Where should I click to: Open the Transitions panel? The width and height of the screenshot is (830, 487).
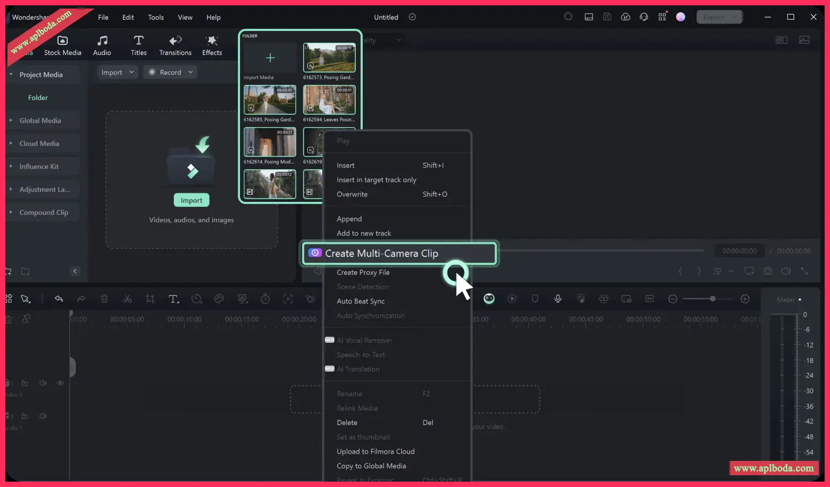click(x=175, y=45)
